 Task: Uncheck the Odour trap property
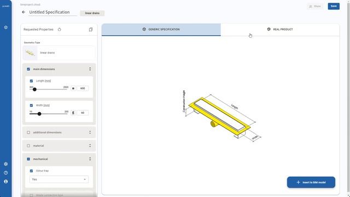(31, 171)
